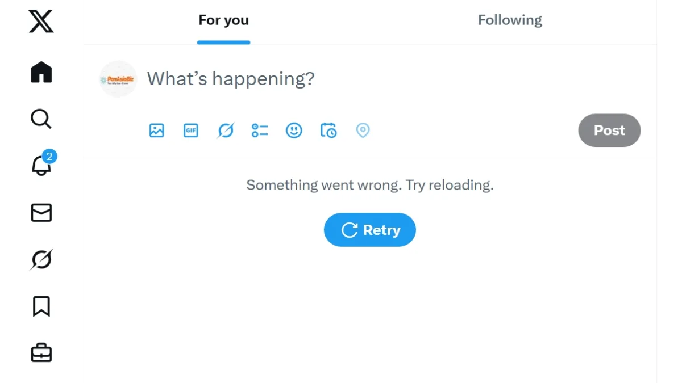Open Direct Messages envelope icon
This screenshot has height=383, width=682.
point(41,213)
